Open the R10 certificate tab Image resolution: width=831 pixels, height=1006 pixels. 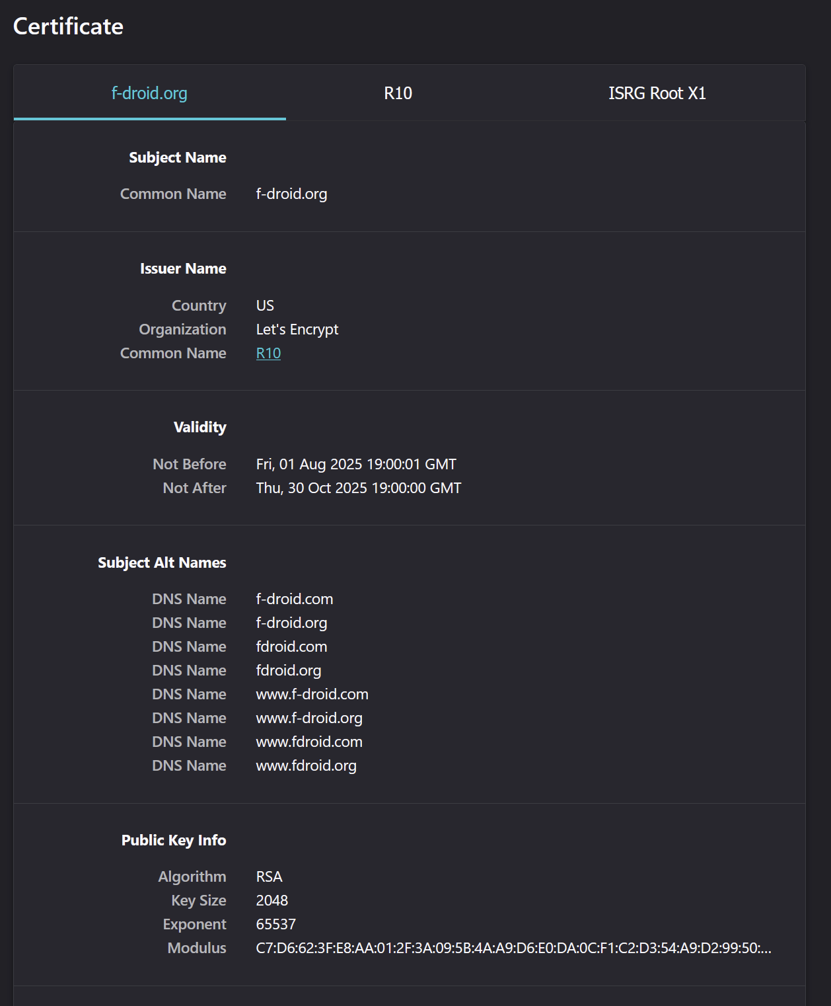point(398,93)
